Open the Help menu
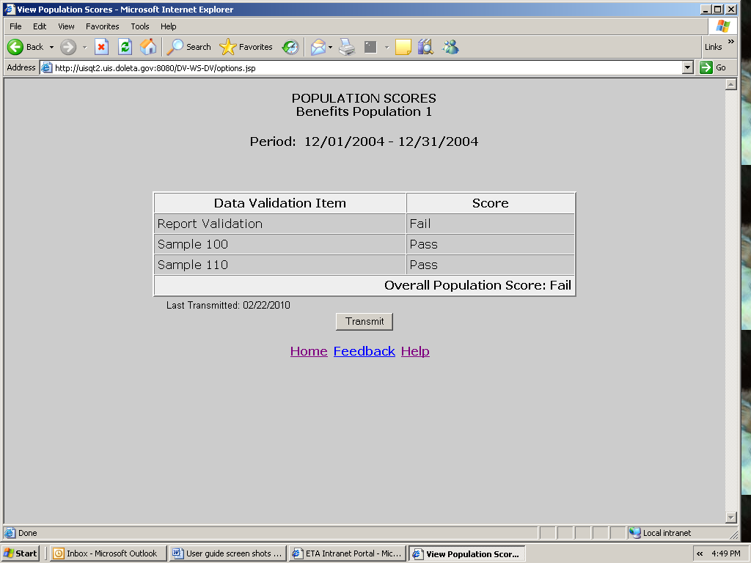Viewport: 751px width, 563px height. coord(168,26)
